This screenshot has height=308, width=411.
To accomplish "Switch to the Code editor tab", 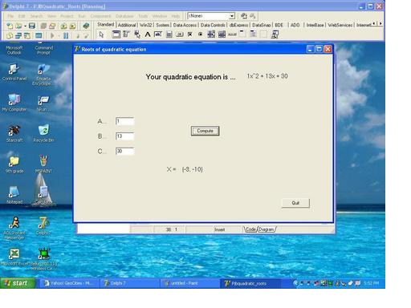I will (250, 229).
